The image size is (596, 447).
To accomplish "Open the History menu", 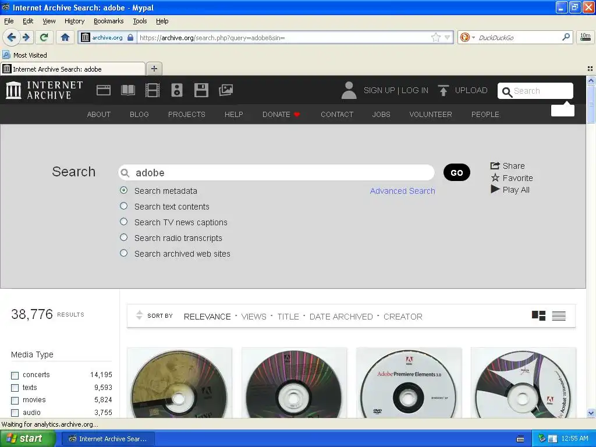I will point(74,21).
